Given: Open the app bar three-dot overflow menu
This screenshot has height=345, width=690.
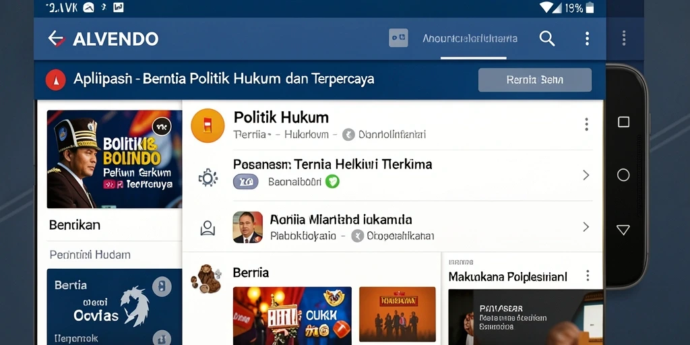Looking at the screenshot, I should (x=587, y=38).
